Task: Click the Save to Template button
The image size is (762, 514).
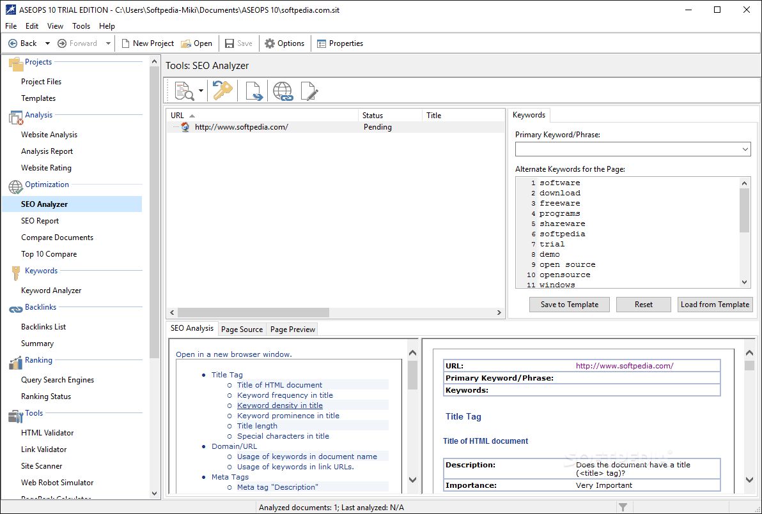Action: point(570,305)
